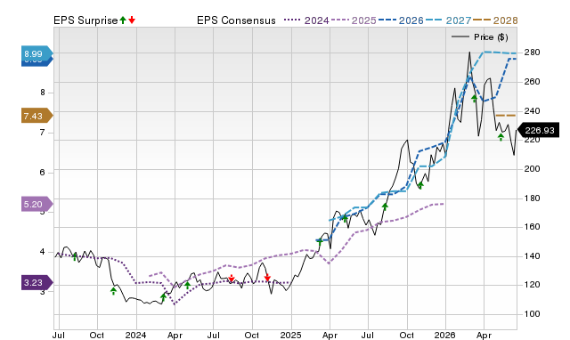Click the red down arrow in the EPS Surprise legend
This screenshot has width=570, height=340.
click(132, 20)
